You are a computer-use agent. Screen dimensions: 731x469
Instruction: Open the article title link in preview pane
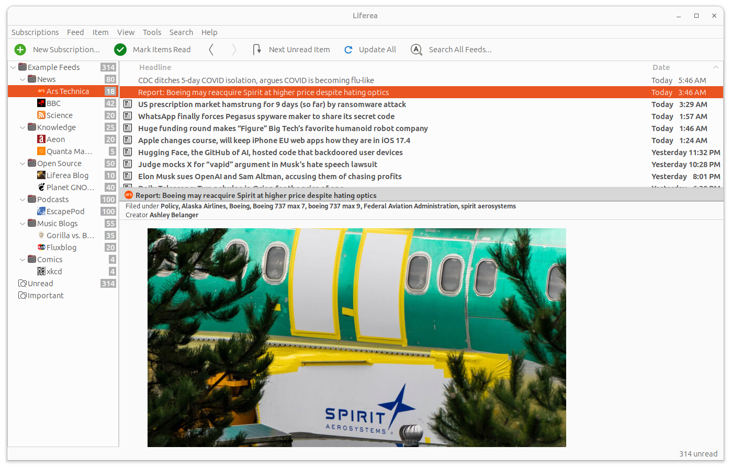(256, 195)
